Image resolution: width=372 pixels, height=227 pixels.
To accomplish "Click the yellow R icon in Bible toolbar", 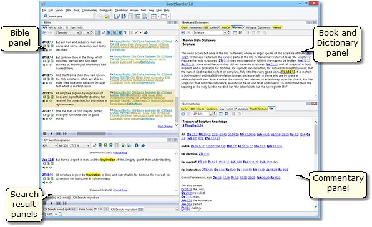I will click(x=115, y=32).
